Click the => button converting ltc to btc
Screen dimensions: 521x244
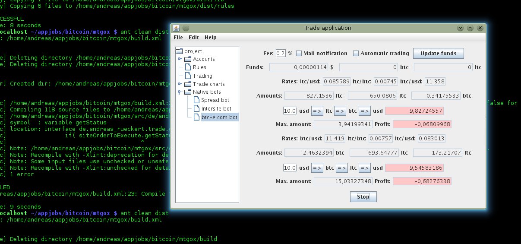coord(340,111)
